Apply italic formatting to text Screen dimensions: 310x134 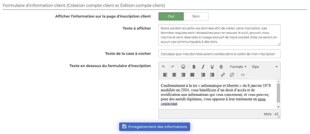point(203,67)
